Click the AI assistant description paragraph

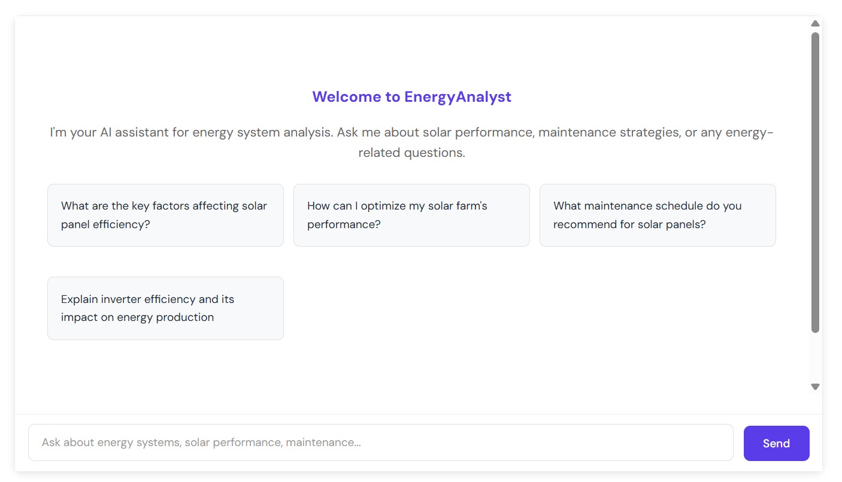(411, 143)
